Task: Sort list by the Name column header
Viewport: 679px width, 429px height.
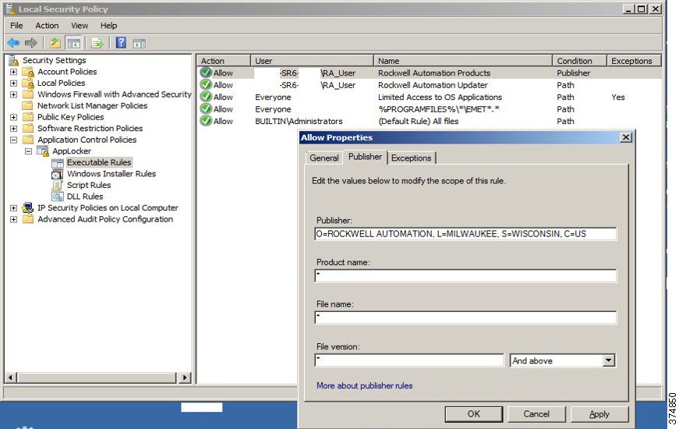Action: click(x=462, y=61)
